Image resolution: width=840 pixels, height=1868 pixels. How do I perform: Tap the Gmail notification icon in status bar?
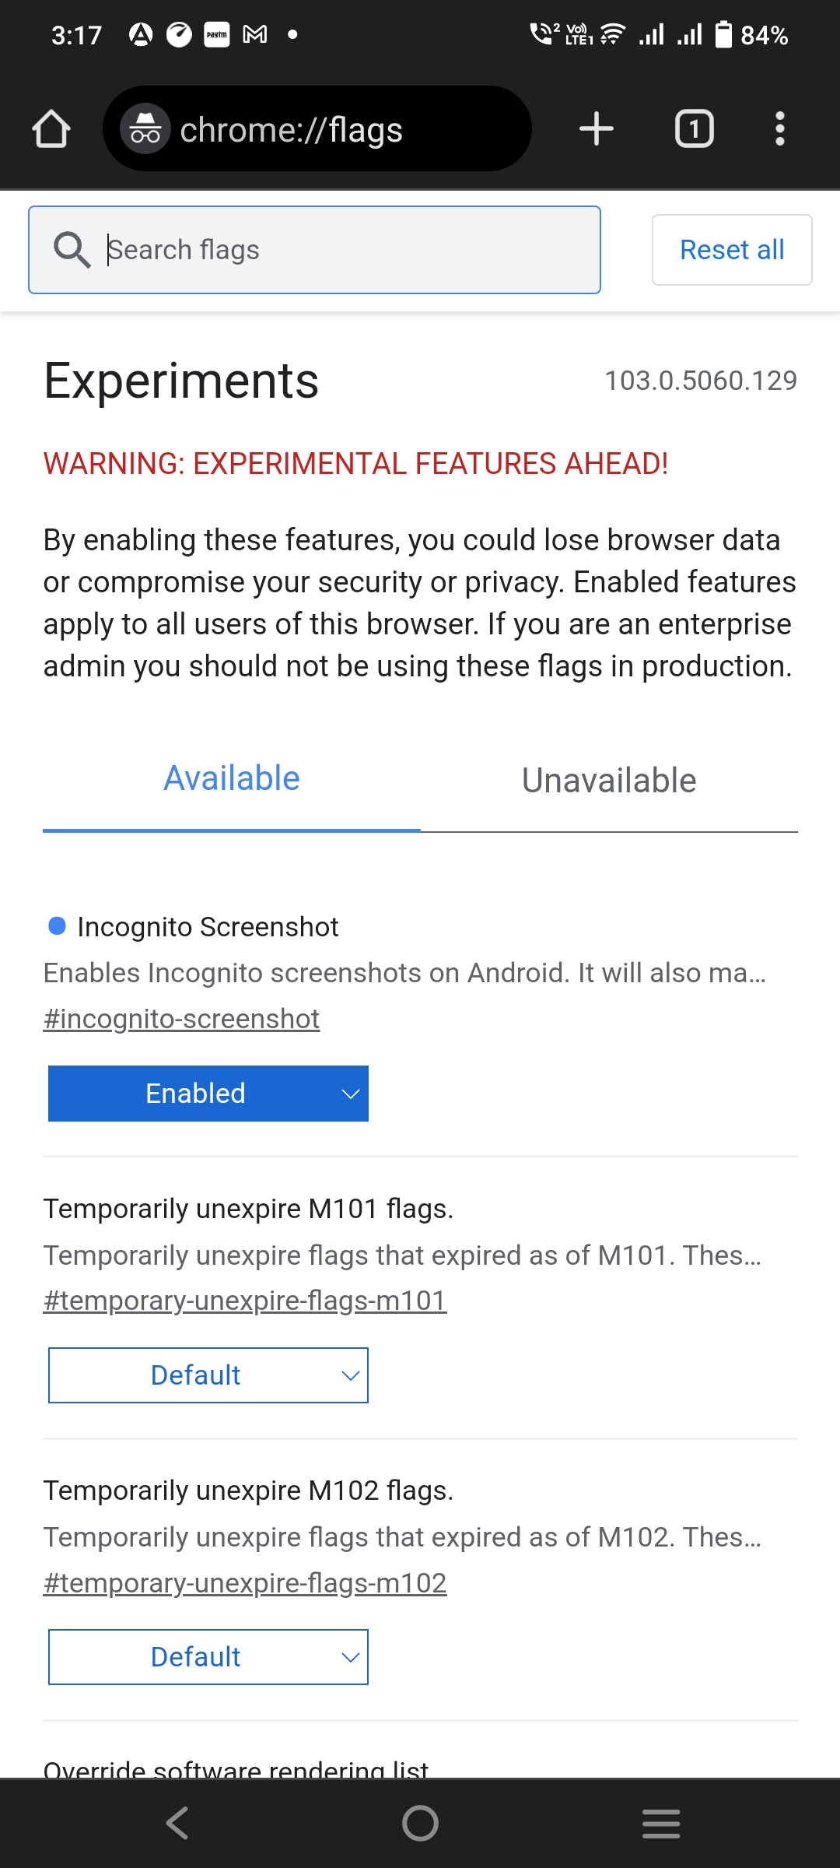coord(255,34)
